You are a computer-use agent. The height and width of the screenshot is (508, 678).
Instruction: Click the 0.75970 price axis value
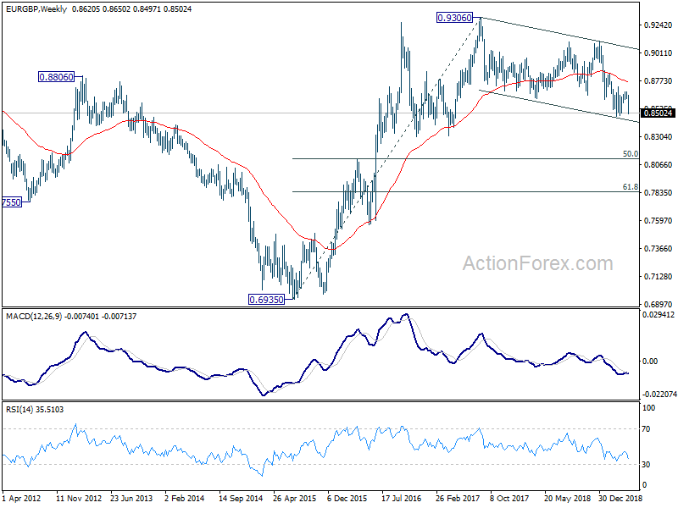(x=659, y=221)
